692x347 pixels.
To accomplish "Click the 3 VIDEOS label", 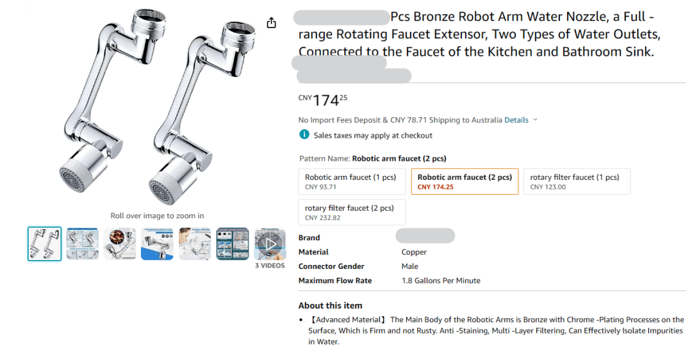I will [270, 266].
